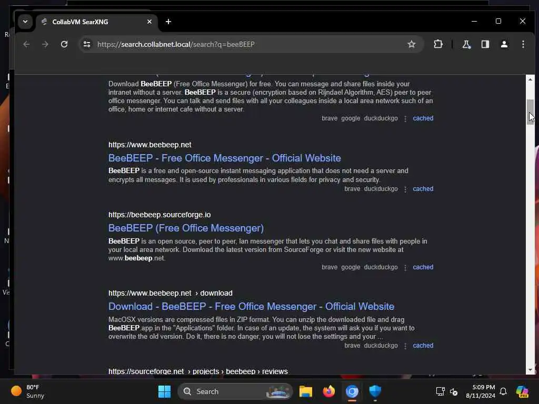Toggle the browser side panel
This screenshot has width=539, height=404.
pos(485,44)
